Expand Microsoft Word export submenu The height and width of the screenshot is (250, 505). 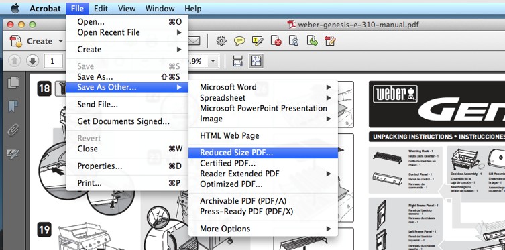263,87
